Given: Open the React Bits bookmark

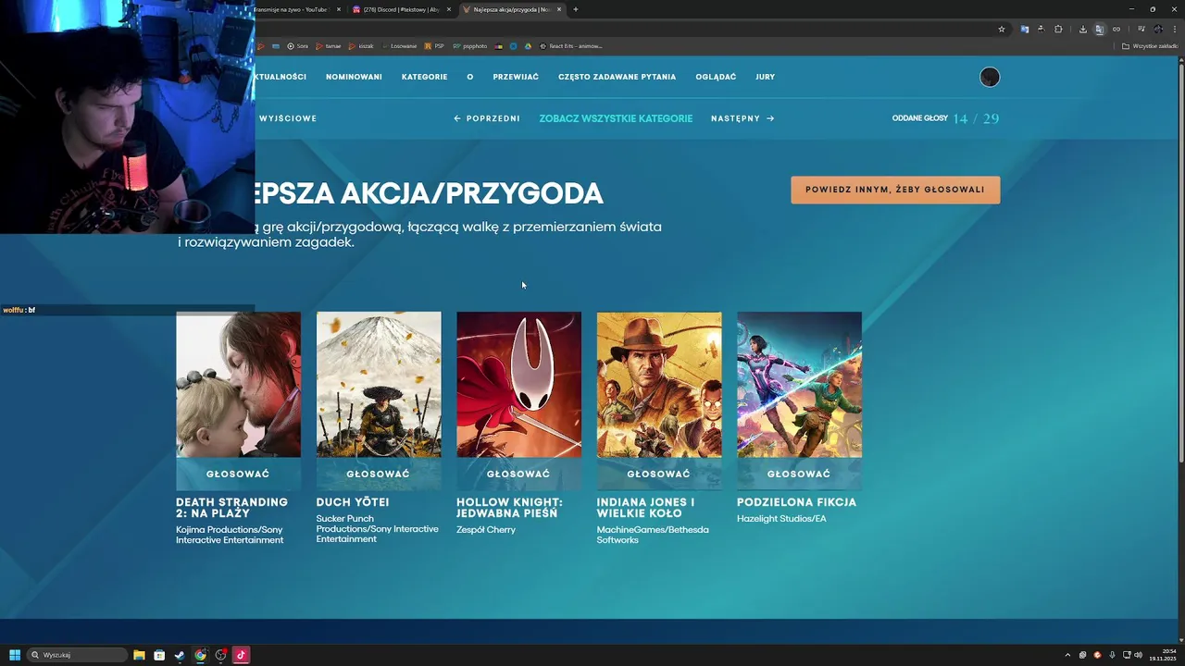Looking at the screenshot, I should pyautogui.click(x=570, y=45).
